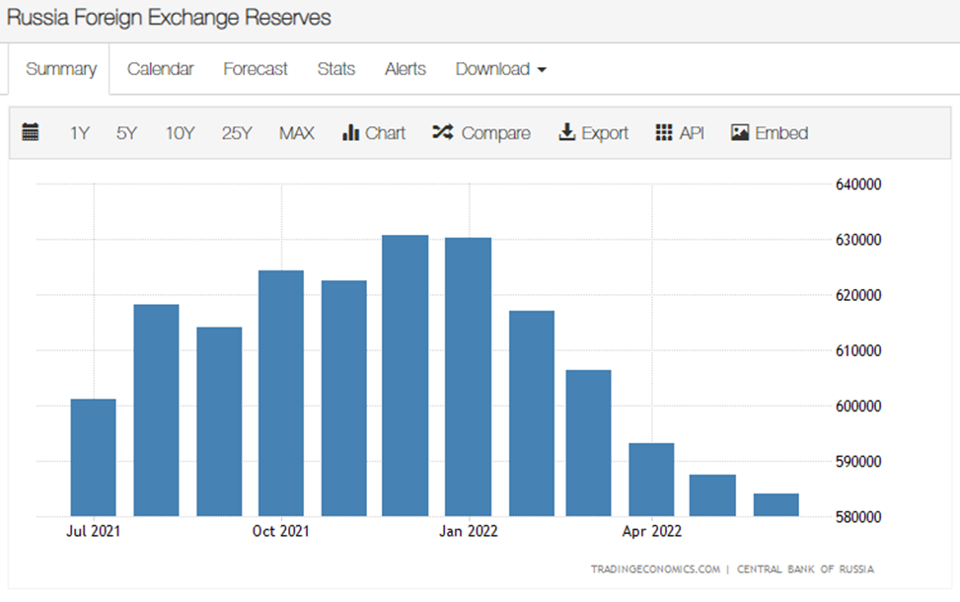The height and width of the screenshot is (602, 960).
Task: Click the CENTRAL BANK OF RUSSIA text
Action: pyautogui.click(x=805, y=568)
